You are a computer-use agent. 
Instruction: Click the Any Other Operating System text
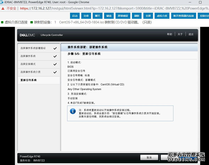85,89
